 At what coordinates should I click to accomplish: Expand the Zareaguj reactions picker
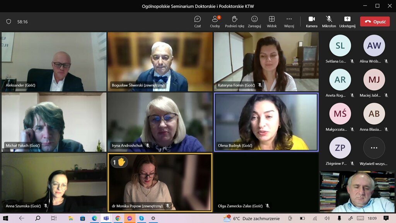click(x=254, y=21)
